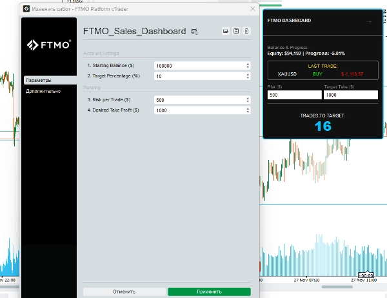Click the blue 16 trades-to-target number
This screenshot has height=298, width=387.
click(323, 126)
